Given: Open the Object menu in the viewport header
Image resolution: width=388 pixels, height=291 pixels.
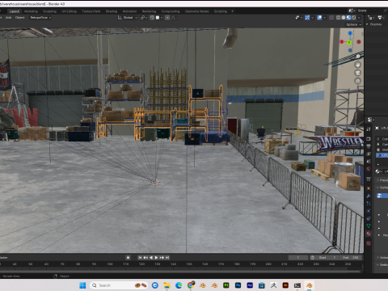Looking at the screenshot, I should (19, 18).
